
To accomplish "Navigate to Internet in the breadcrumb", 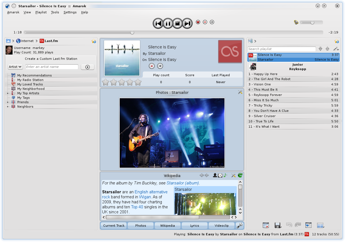I will [25, 41].
